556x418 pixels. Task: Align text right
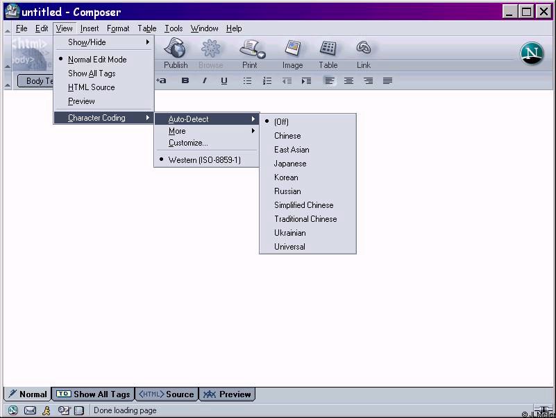pyautogui.click(x=368, y=81)
